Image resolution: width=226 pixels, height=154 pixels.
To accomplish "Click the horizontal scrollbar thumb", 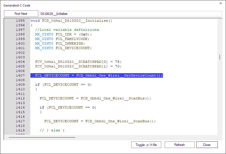I will coord(42,137).
